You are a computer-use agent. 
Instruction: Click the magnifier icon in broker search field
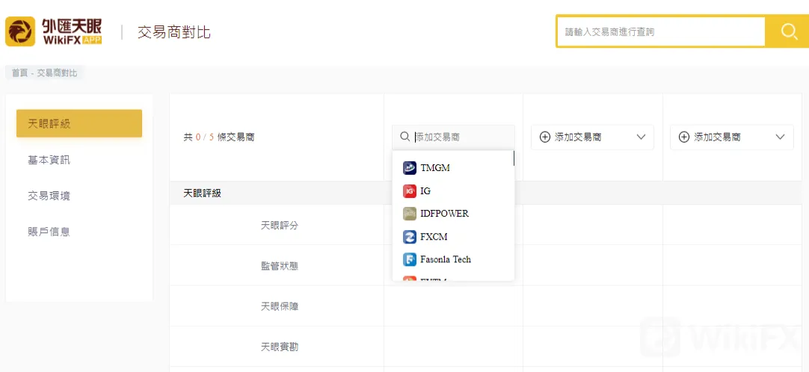pos(404,137)
